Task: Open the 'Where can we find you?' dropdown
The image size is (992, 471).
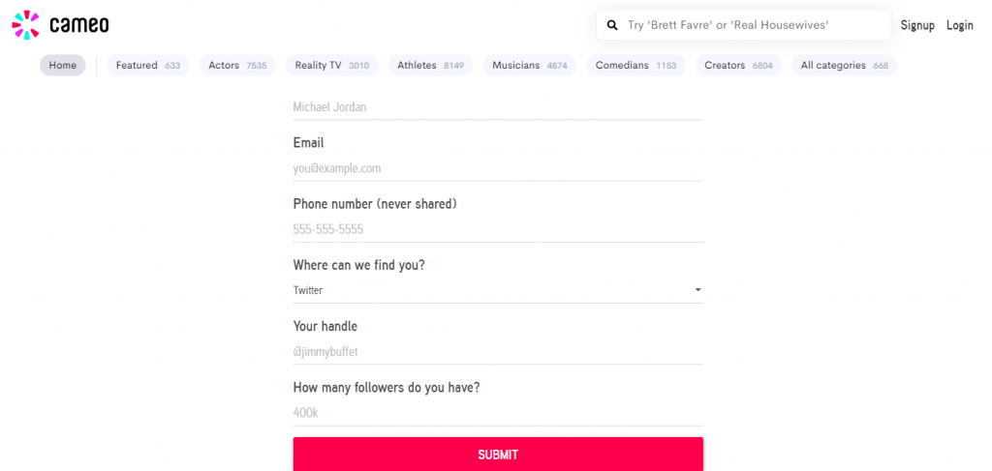Action: coord(496,290)
